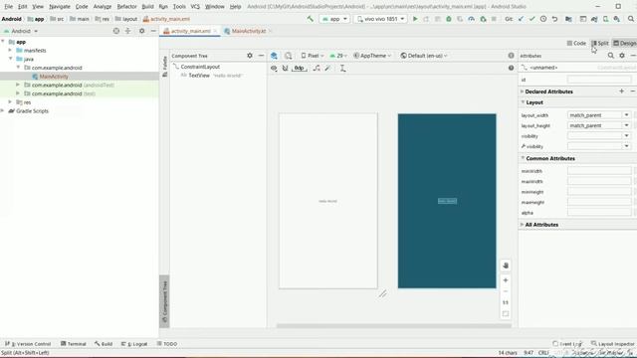This screenshot has width=637, height=358.
Task: Click the Guidelines icon in design toolbar
Action: (342, 69)
